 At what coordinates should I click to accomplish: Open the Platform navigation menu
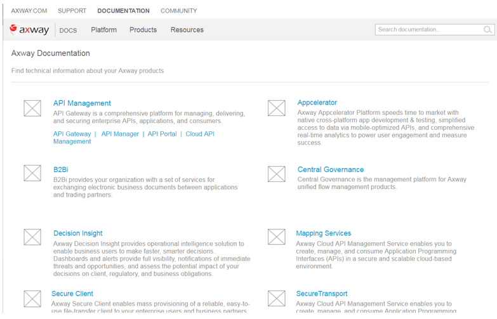click(x=103, y=30)
